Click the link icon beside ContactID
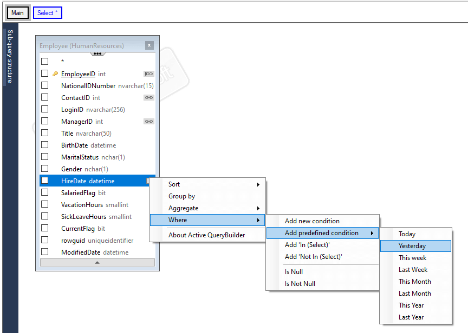This screenshot has height=333, width=468. [x=148, y=97]
